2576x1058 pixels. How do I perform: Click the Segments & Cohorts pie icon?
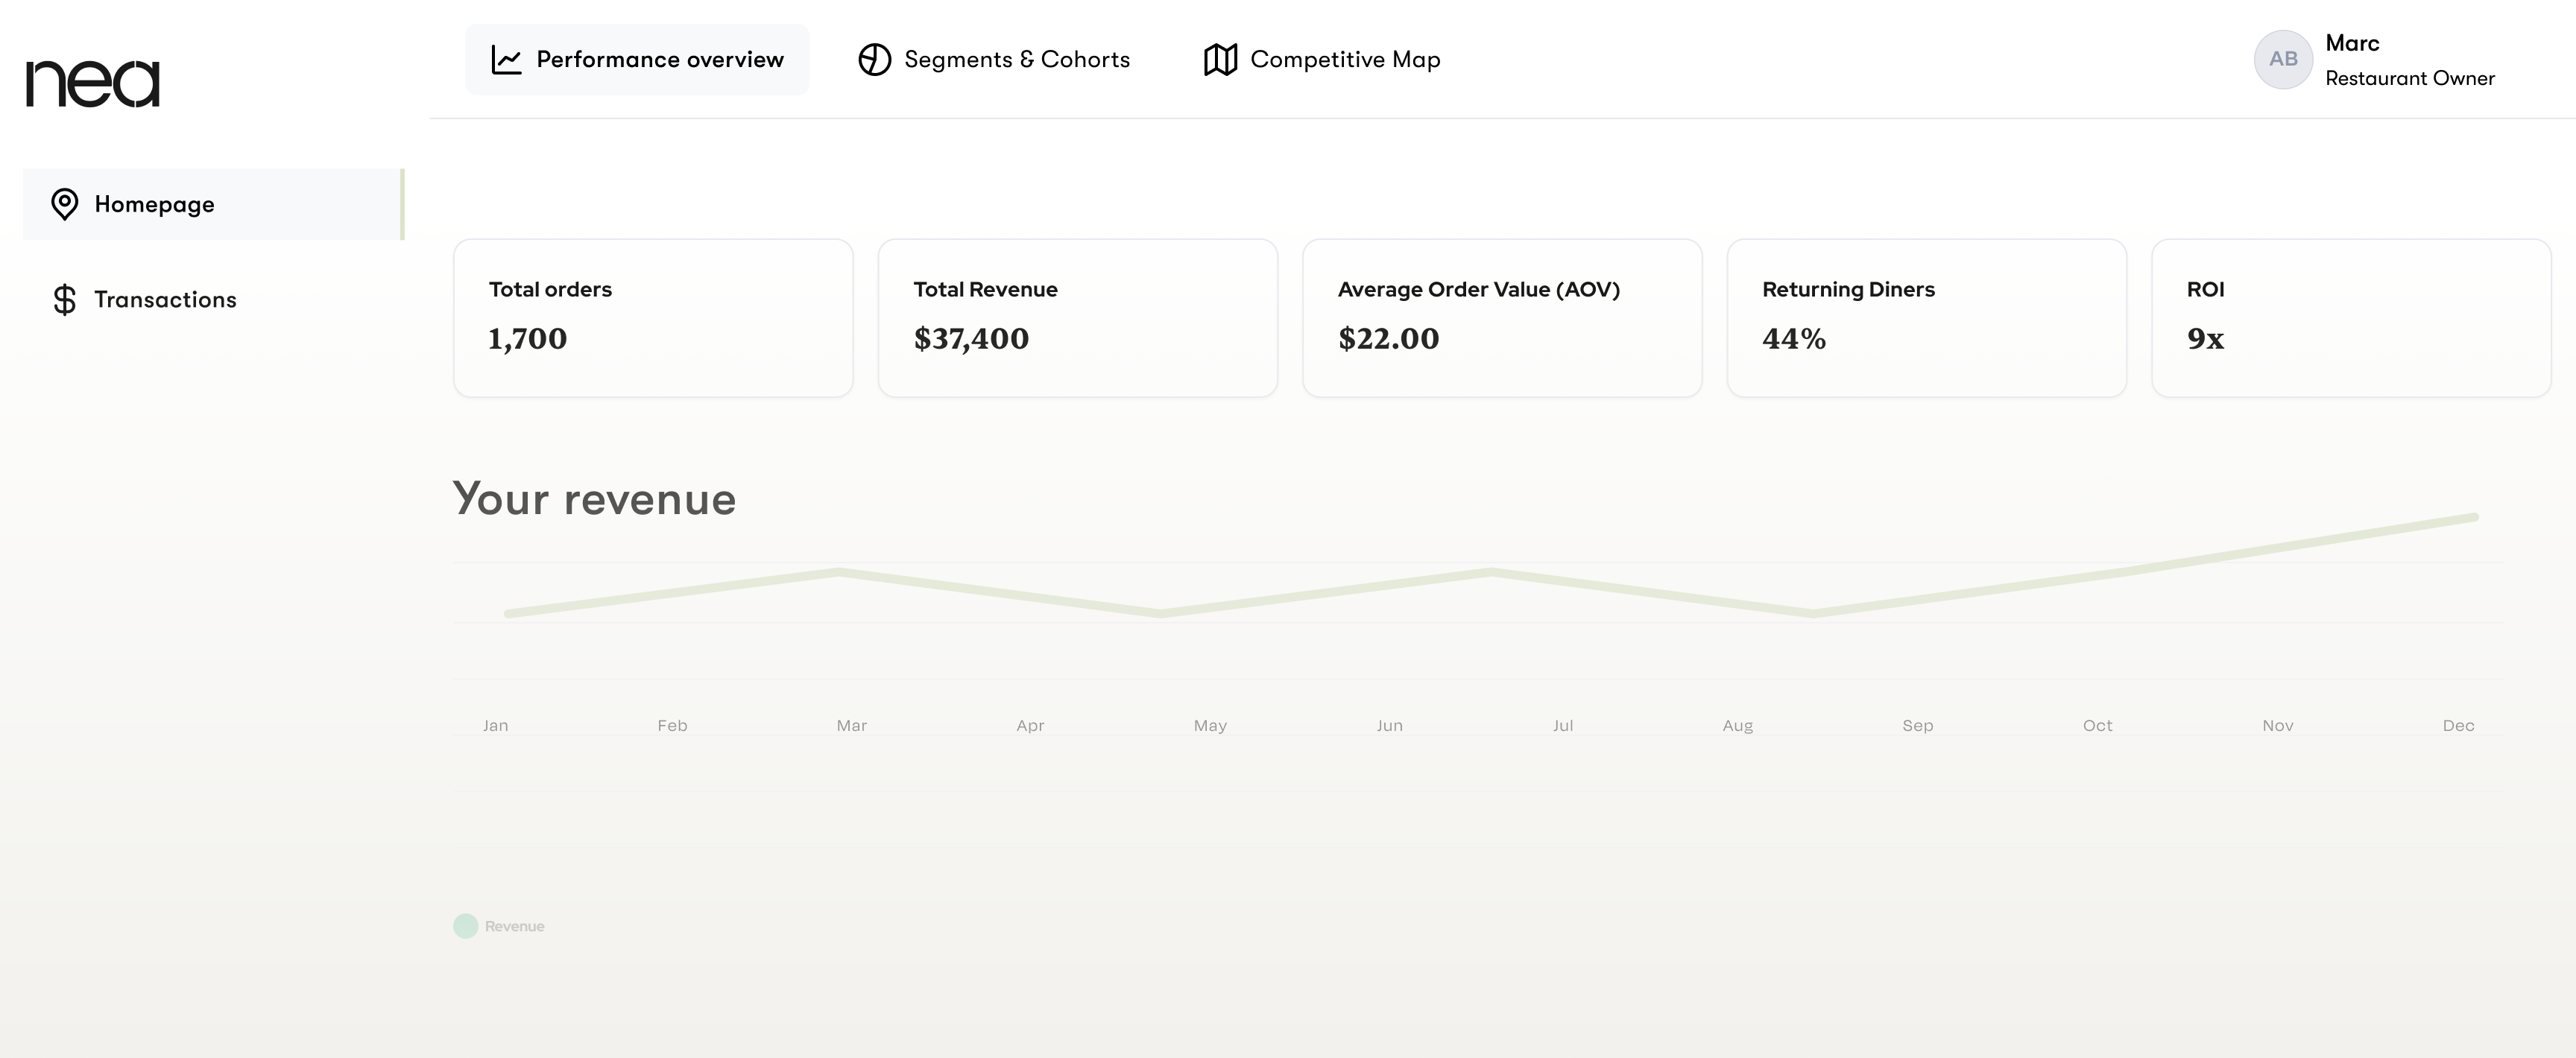click(874, 60)
